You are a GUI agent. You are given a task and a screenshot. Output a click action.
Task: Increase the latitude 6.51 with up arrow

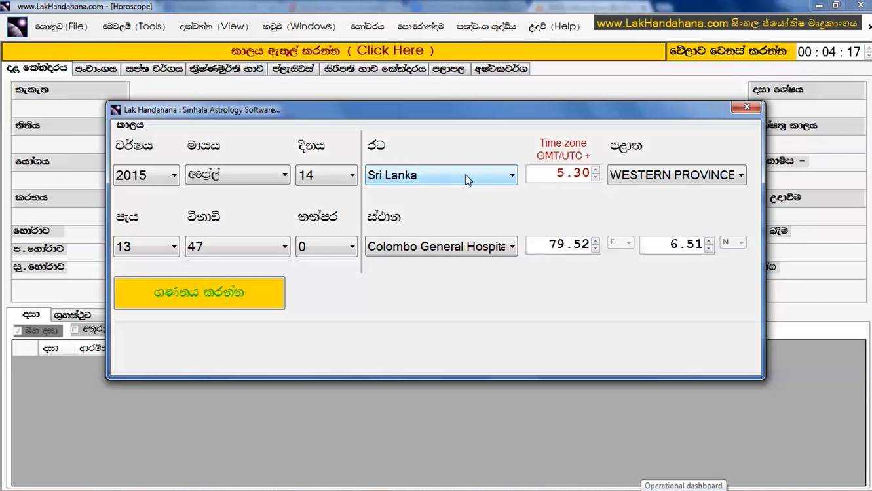point(709,241)
